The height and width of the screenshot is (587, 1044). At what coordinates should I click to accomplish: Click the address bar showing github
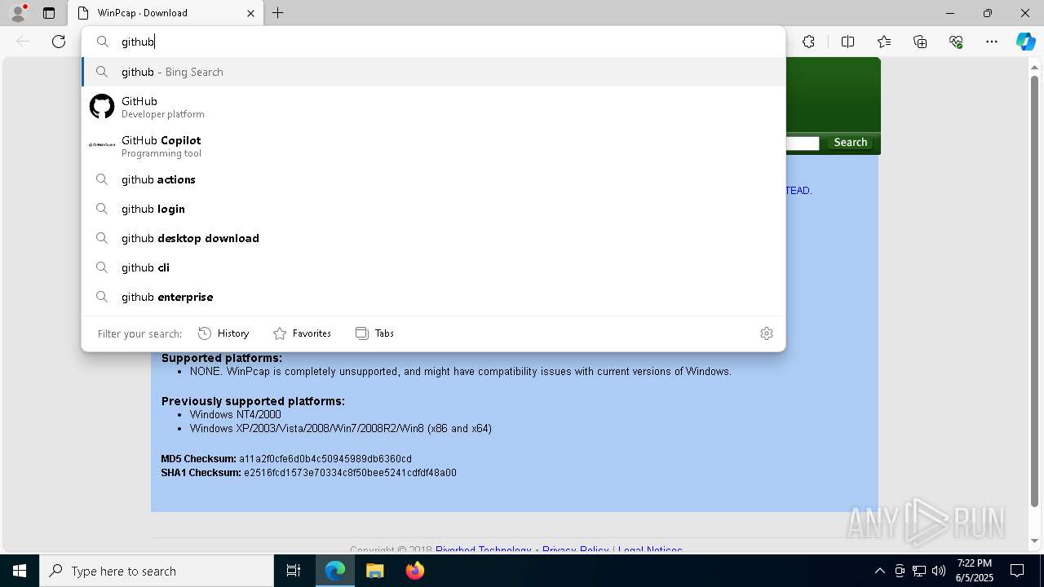(x=433, y=42)
